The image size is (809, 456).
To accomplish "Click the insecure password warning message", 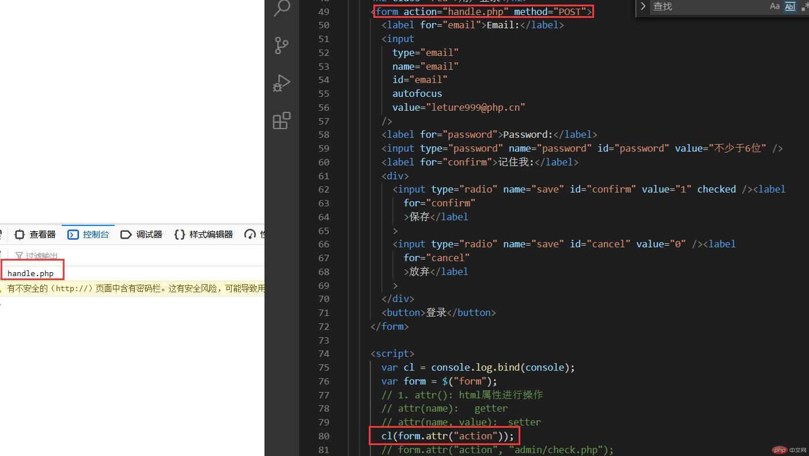I will (x=136, y=288).
